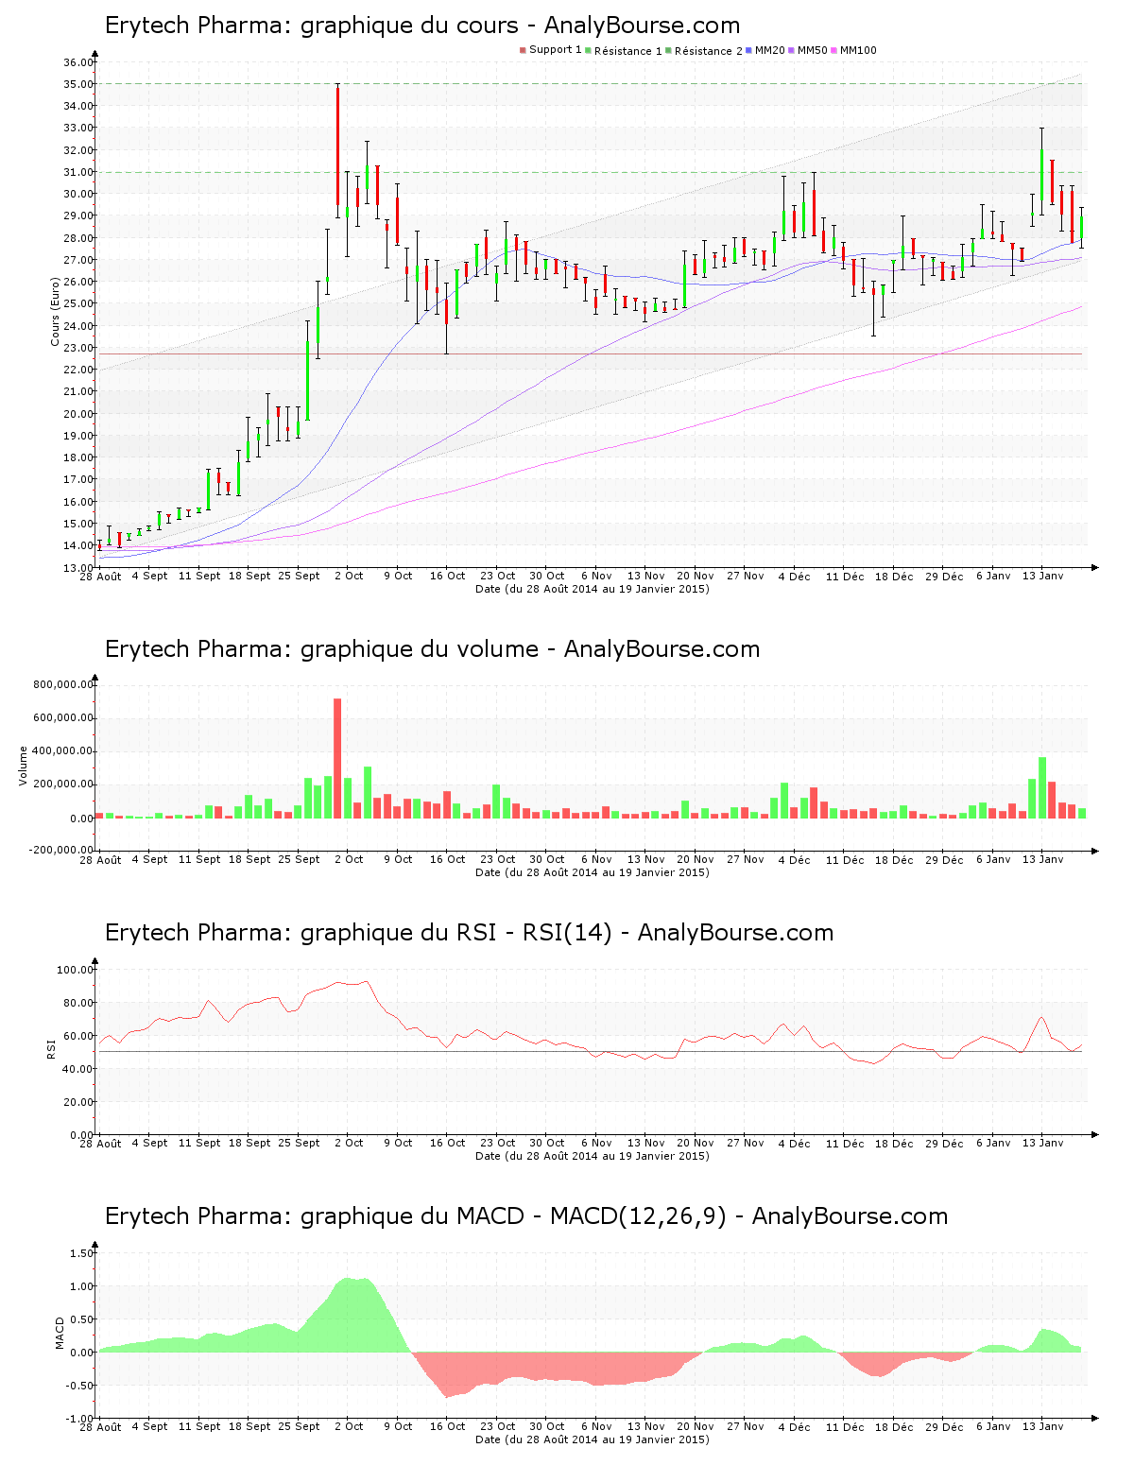Viewport: 1134px width, 1465px height.
Task: Click the '100.00' RSI axis value
Action: 75,970
